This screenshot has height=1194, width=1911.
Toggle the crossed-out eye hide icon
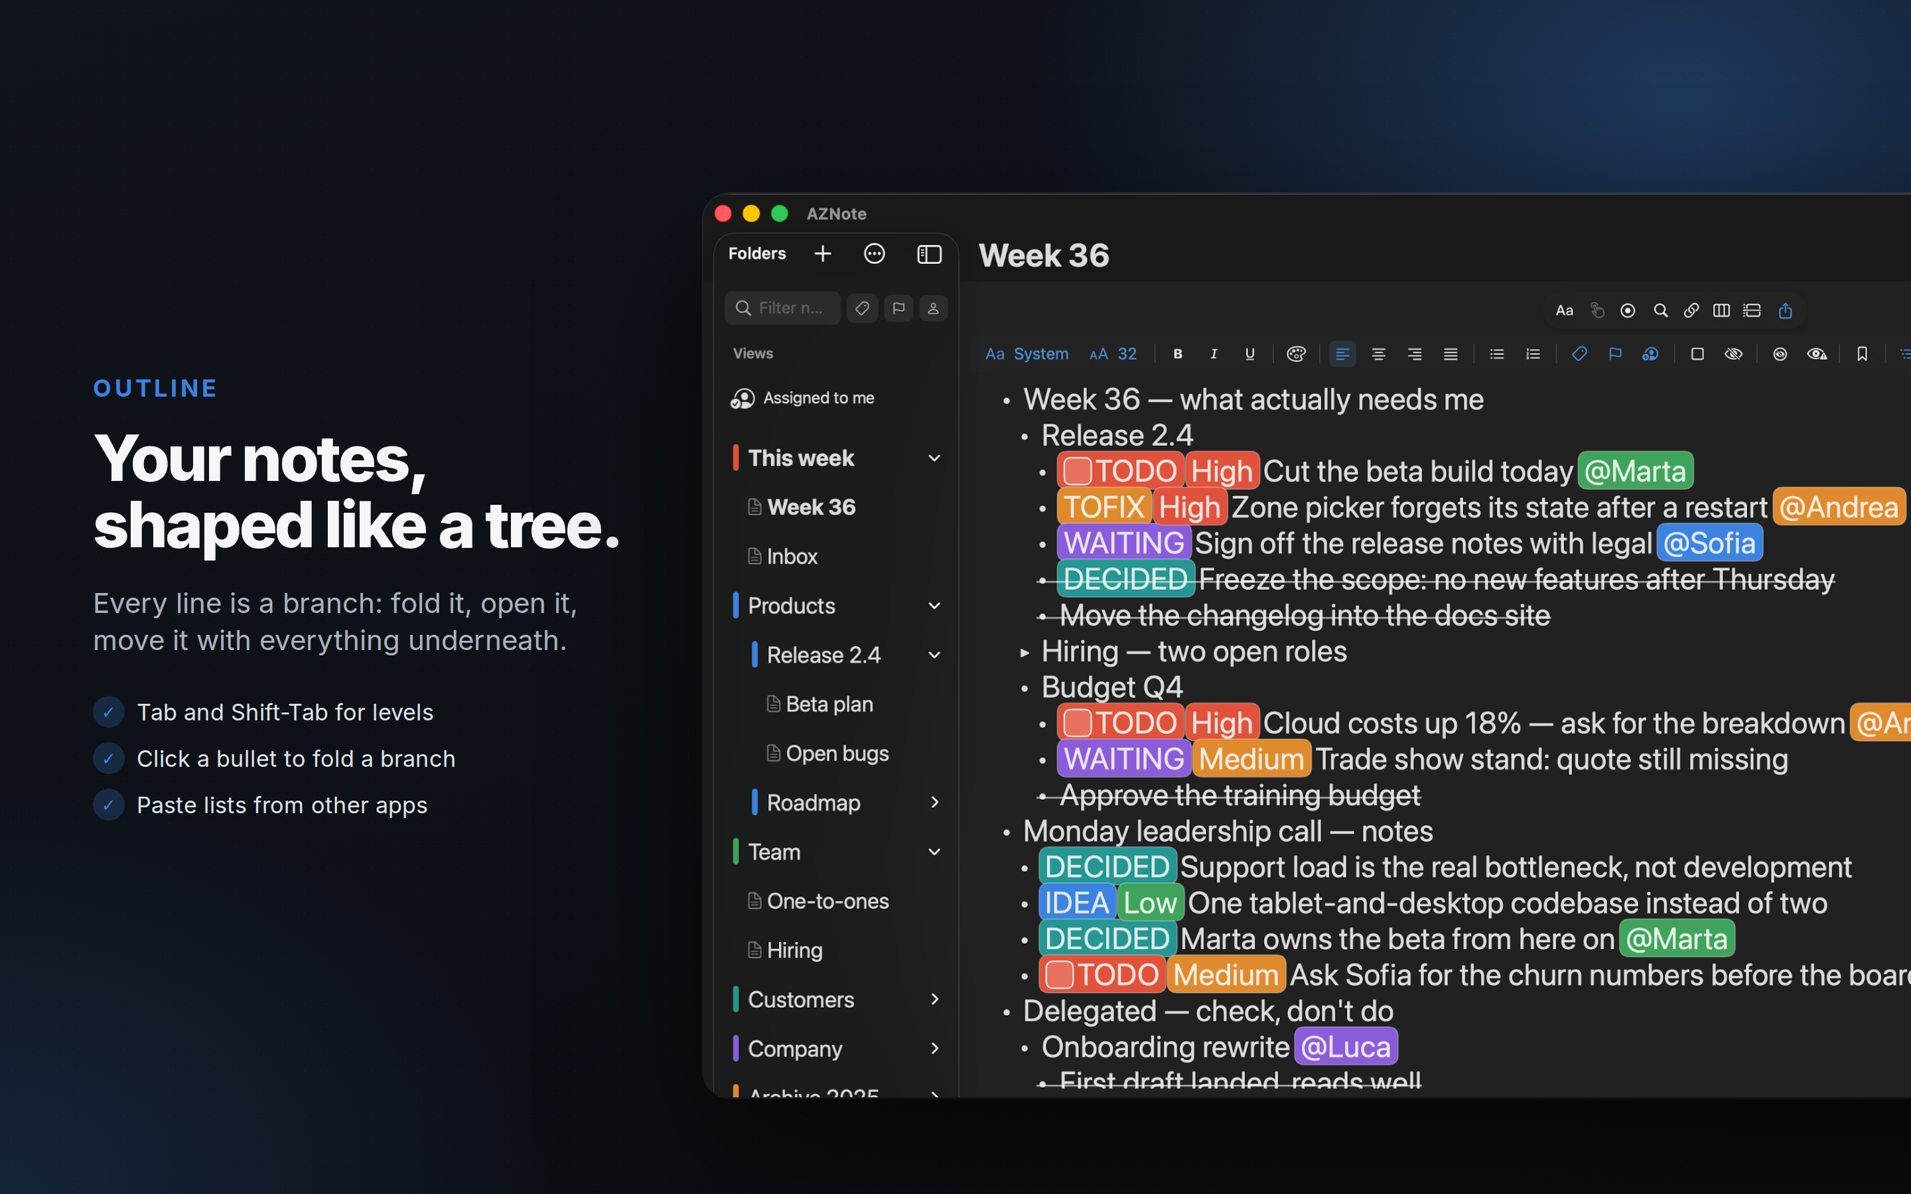[x=1733, y=354]
